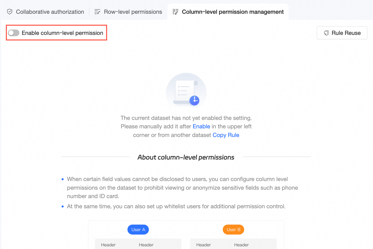Click the About column-level permissions heading
The height and width of the screenshot is (249, 373).
[186, 157]
